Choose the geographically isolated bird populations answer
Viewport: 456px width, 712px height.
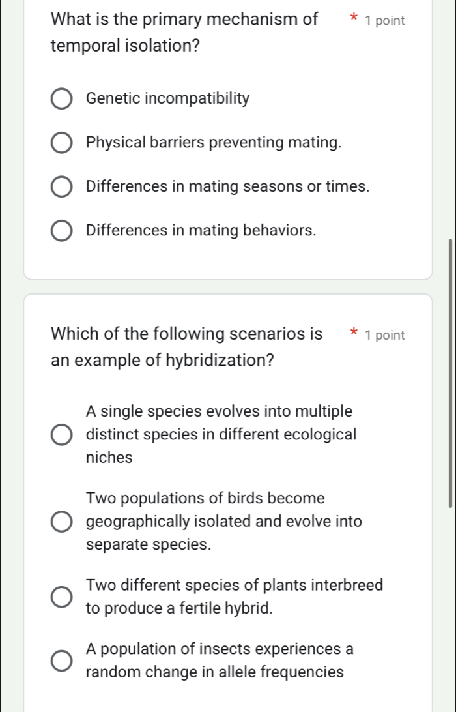(x=61, y=521)
